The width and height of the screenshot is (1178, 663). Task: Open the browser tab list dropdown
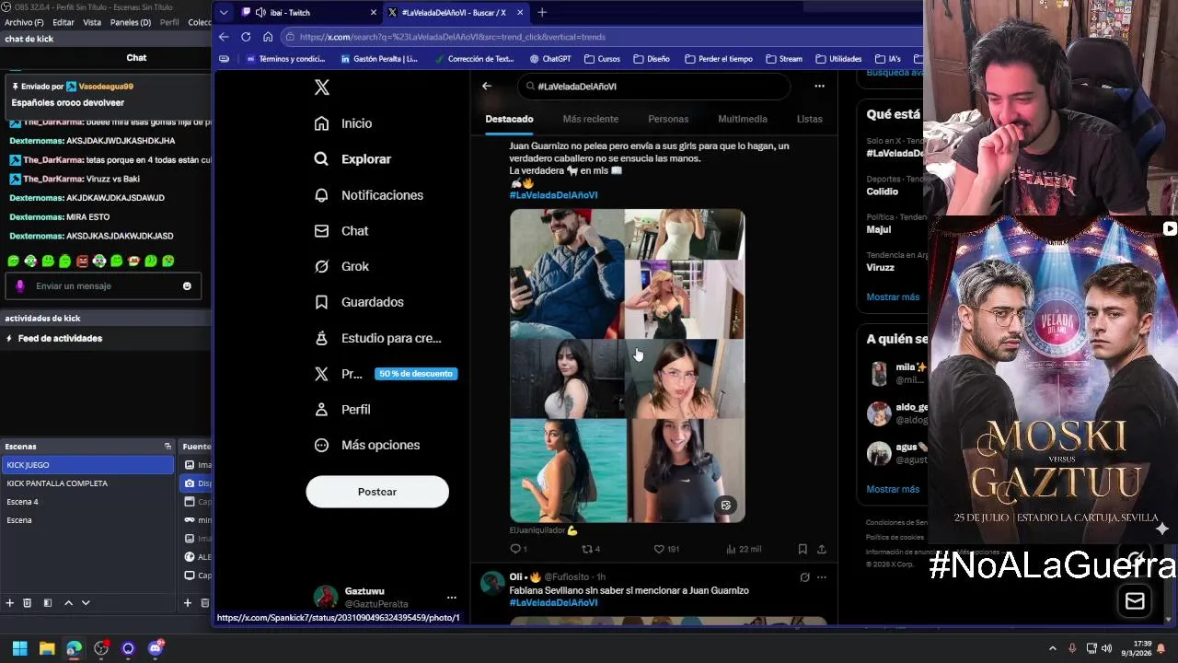(x=224, y=13)
